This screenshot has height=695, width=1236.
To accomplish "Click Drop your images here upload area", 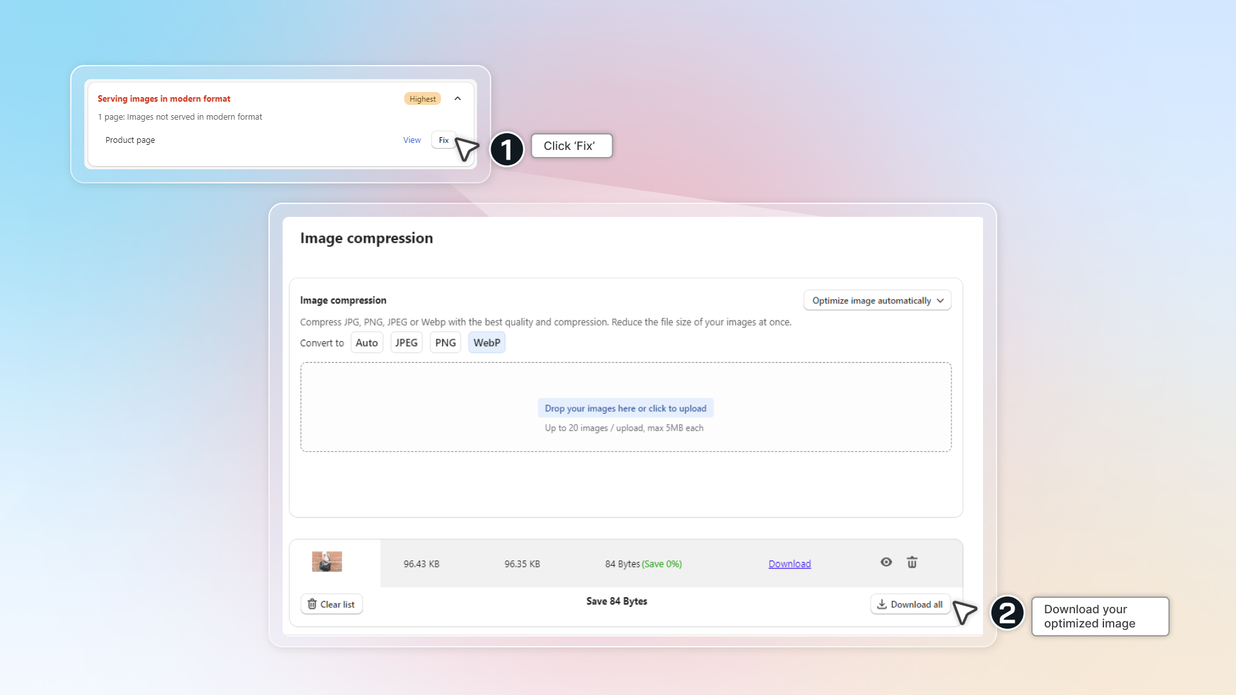I will [625, 409].
